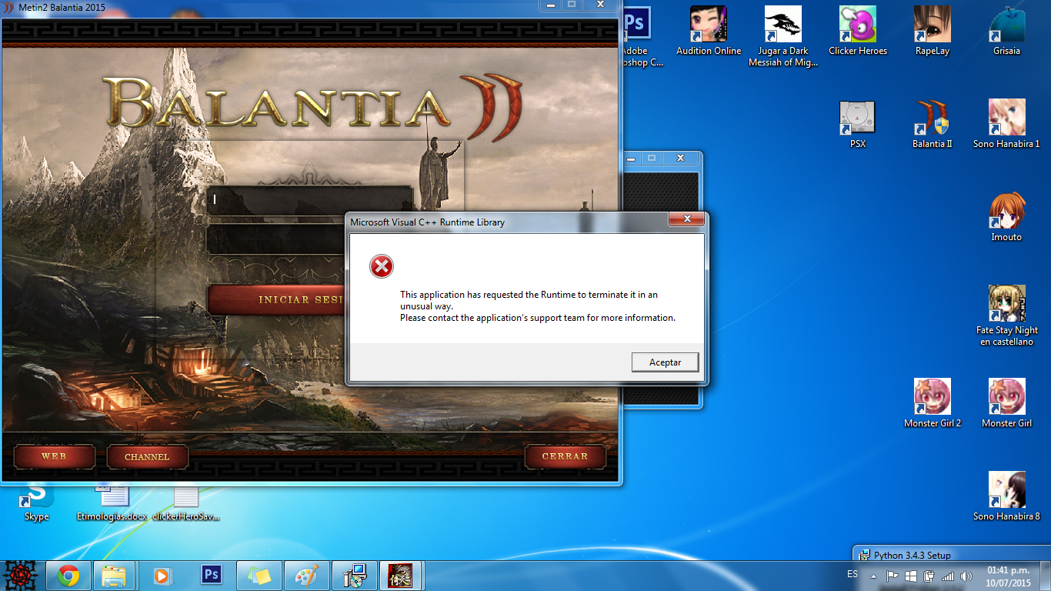Click the CERRAR button in the Balantia window
The image size is (1051, 591).
pos(565,456)
